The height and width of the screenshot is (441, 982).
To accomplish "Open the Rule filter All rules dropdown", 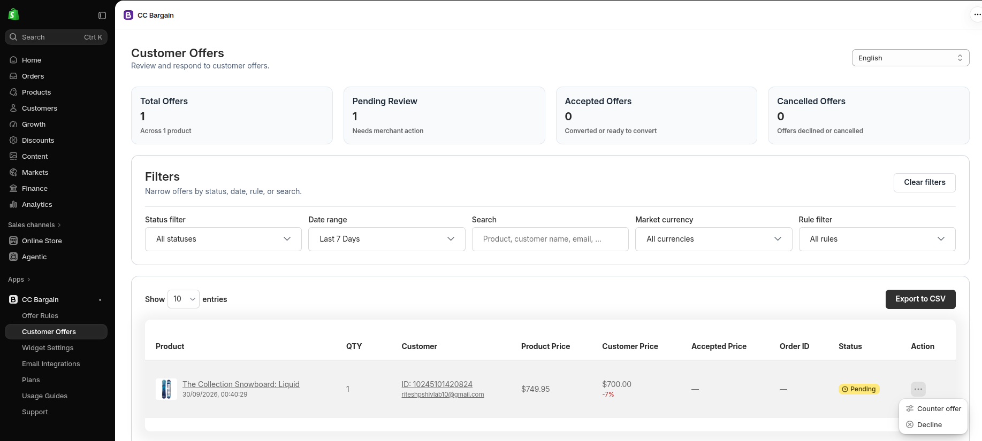I will pos(877,239).
